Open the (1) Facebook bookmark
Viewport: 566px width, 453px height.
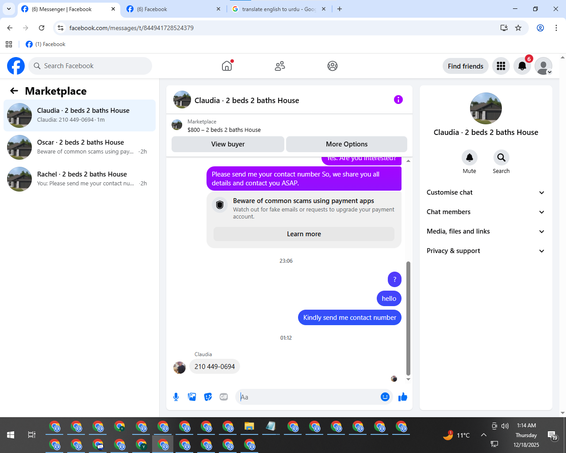pyautogui.click(x=46, y=44)
